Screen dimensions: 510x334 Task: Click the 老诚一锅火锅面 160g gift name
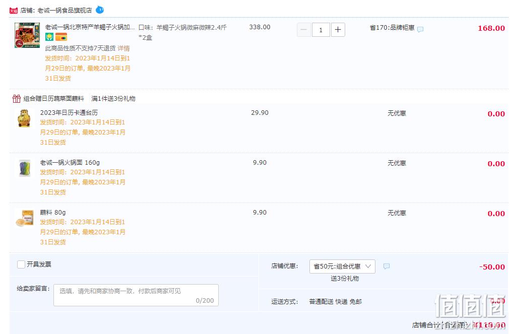point(70,162)
